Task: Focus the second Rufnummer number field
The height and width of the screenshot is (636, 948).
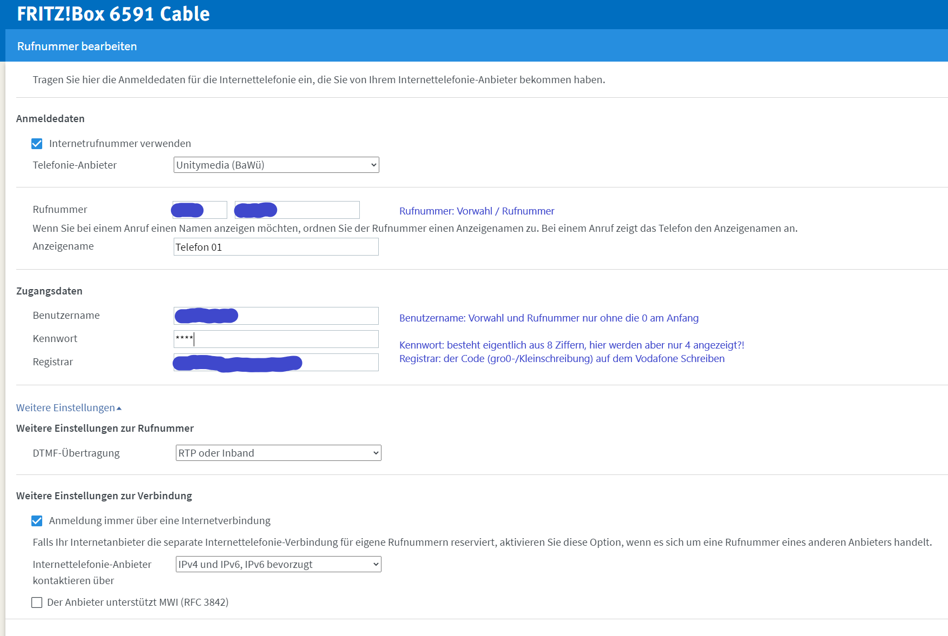Action: 297,210
